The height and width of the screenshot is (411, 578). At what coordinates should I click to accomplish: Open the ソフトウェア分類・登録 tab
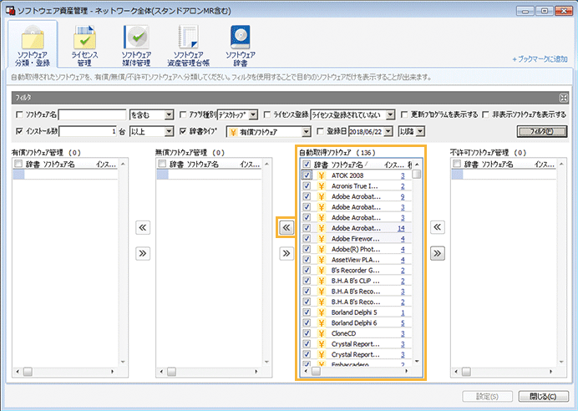coord(33,44)
